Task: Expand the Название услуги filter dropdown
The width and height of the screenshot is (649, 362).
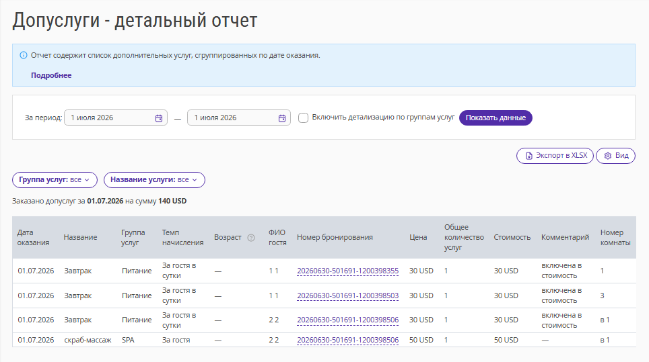Action: click(x=154, y=180)
